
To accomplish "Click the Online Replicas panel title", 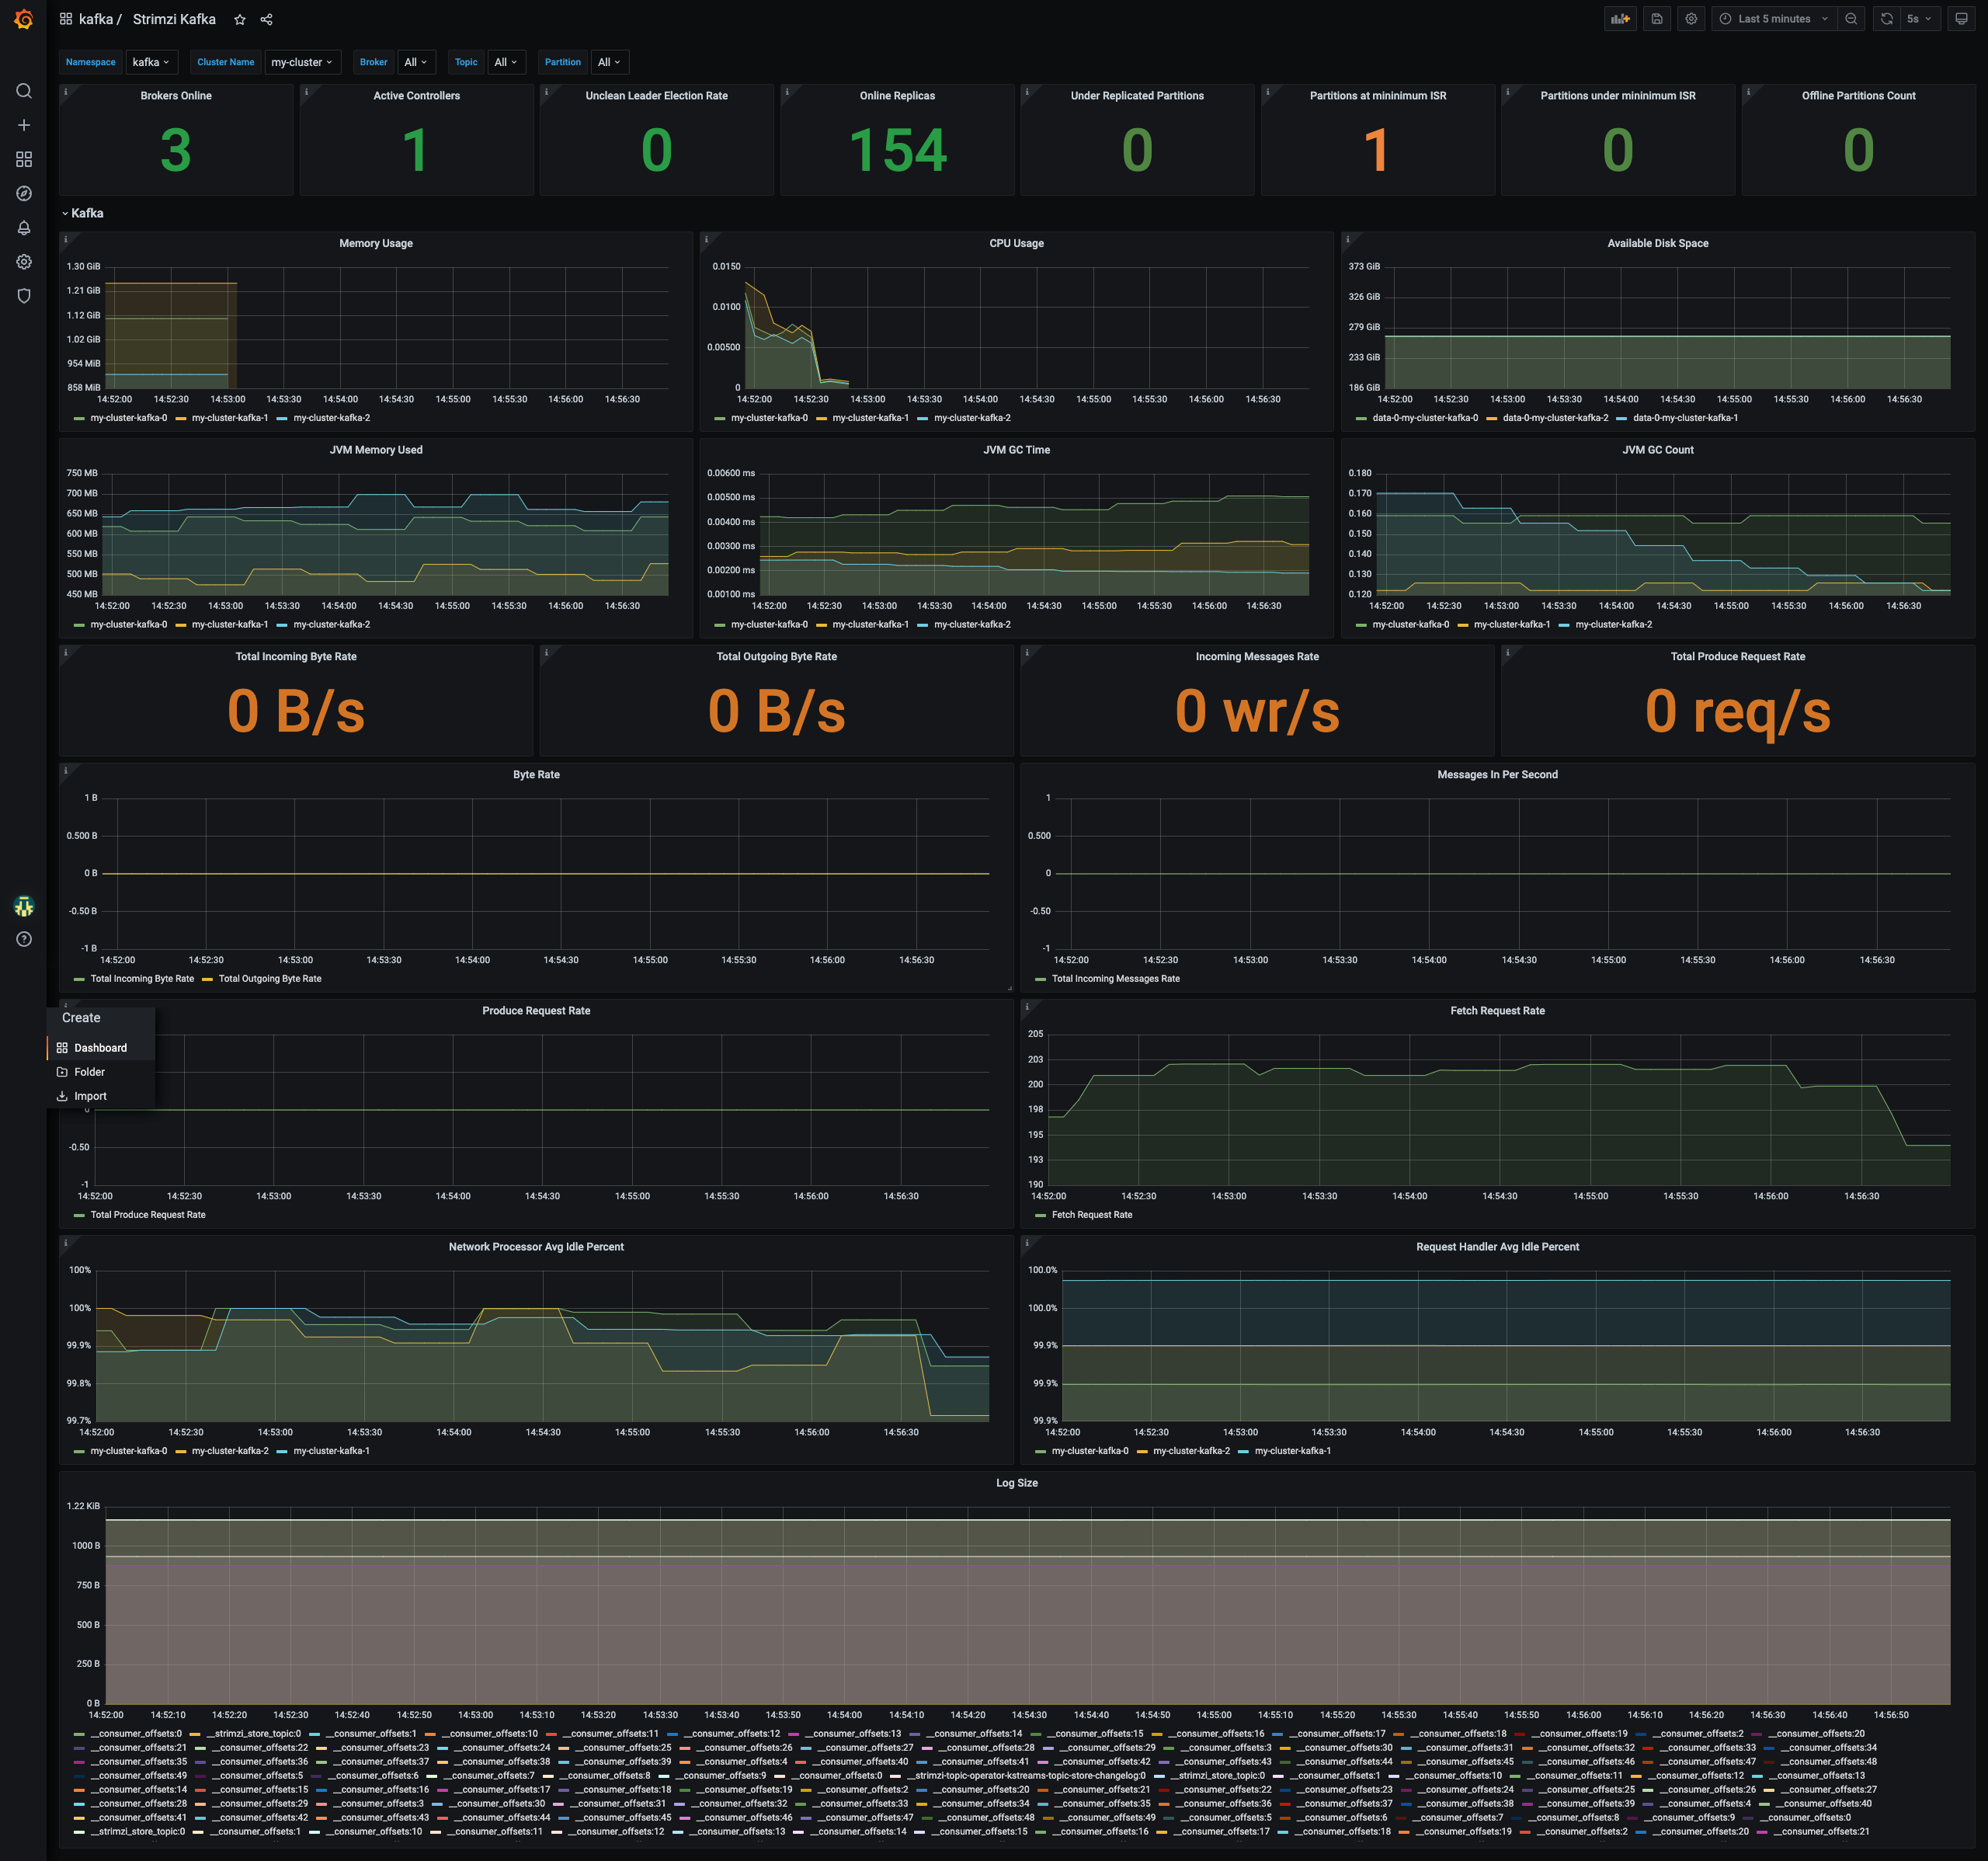I will [897, 95].
